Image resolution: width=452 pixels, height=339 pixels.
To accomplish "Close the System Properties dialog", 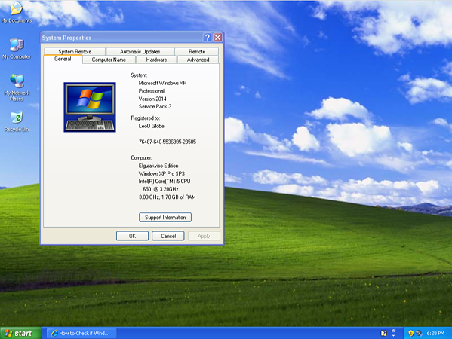I will tap(217, 38).
